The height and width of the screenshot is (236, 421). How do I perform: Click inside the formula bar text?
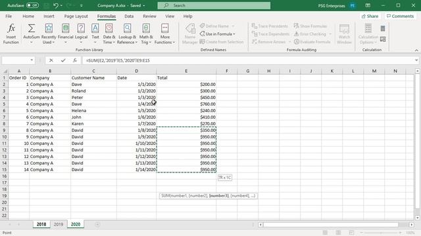[118, 60]
